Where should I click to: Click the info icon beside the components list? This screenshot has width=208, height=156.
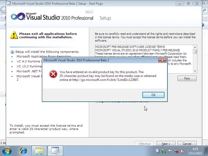coord(12,52)
